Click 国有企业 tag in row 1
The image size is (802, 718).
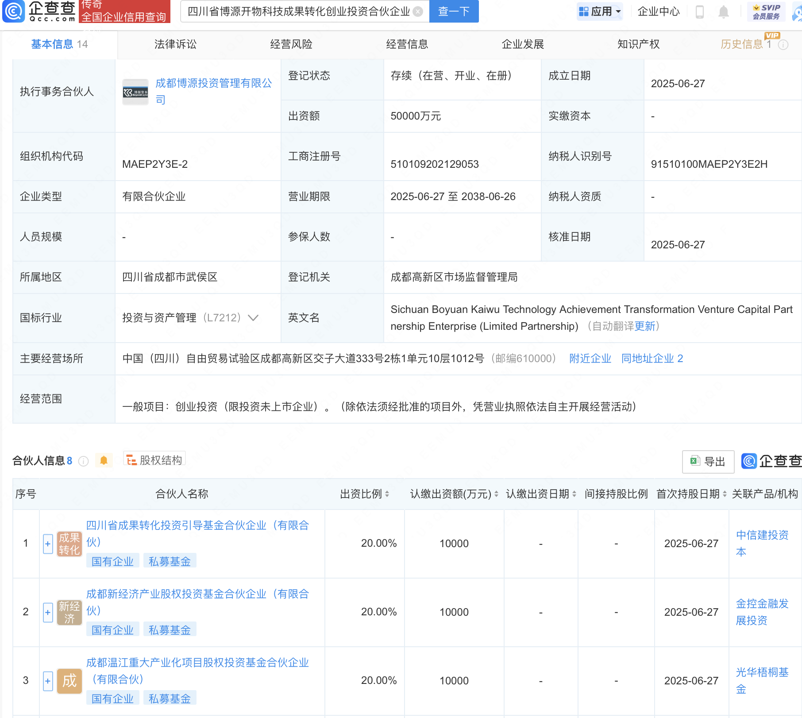pos(113,561)
